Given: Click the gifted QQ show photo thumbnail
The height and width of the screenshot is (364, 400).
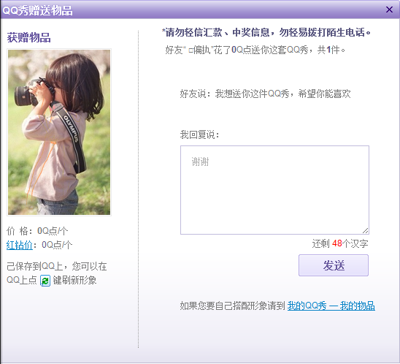Looking at the screenshot, I should tap(59, 132).
